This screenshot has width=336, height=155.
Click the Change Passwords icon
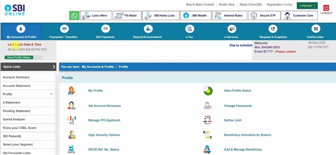point(207,106)
